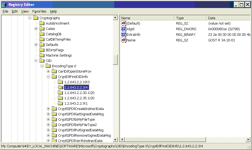This screenshot has width=252, height=150.
Task: Click the values pane horizontal scroll right arrow
Action: coord(248,140)
